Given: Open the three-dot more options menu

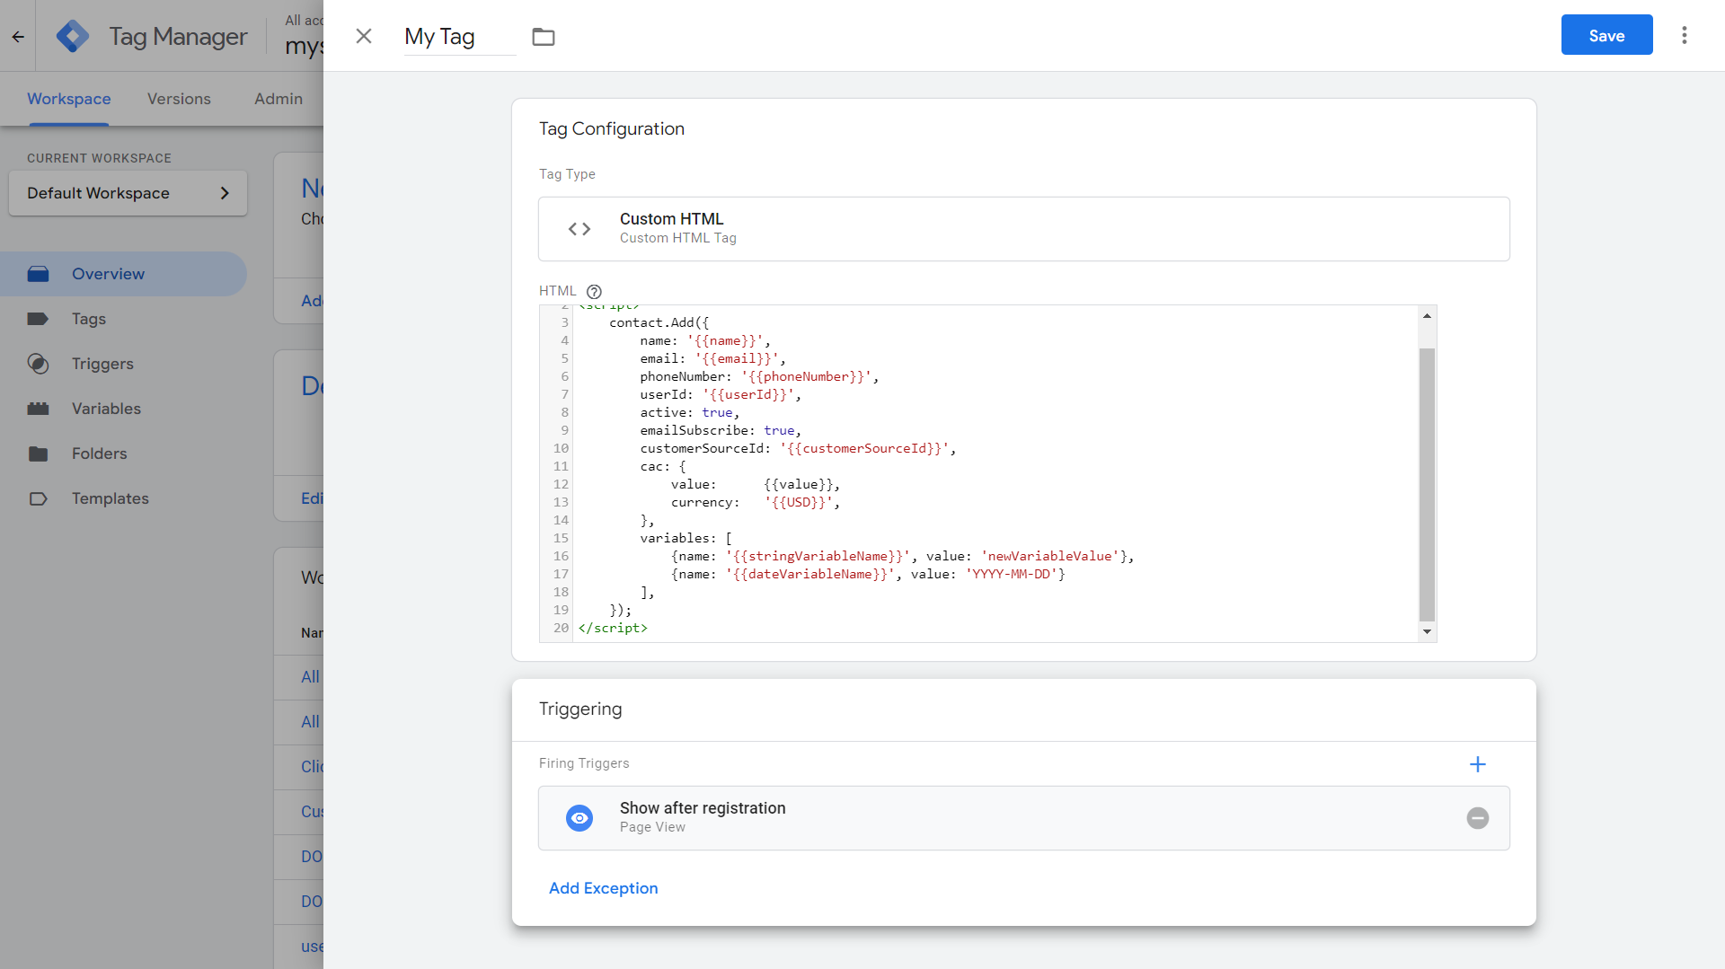Looking at the screenshot, I should [x=1684, y=35].
